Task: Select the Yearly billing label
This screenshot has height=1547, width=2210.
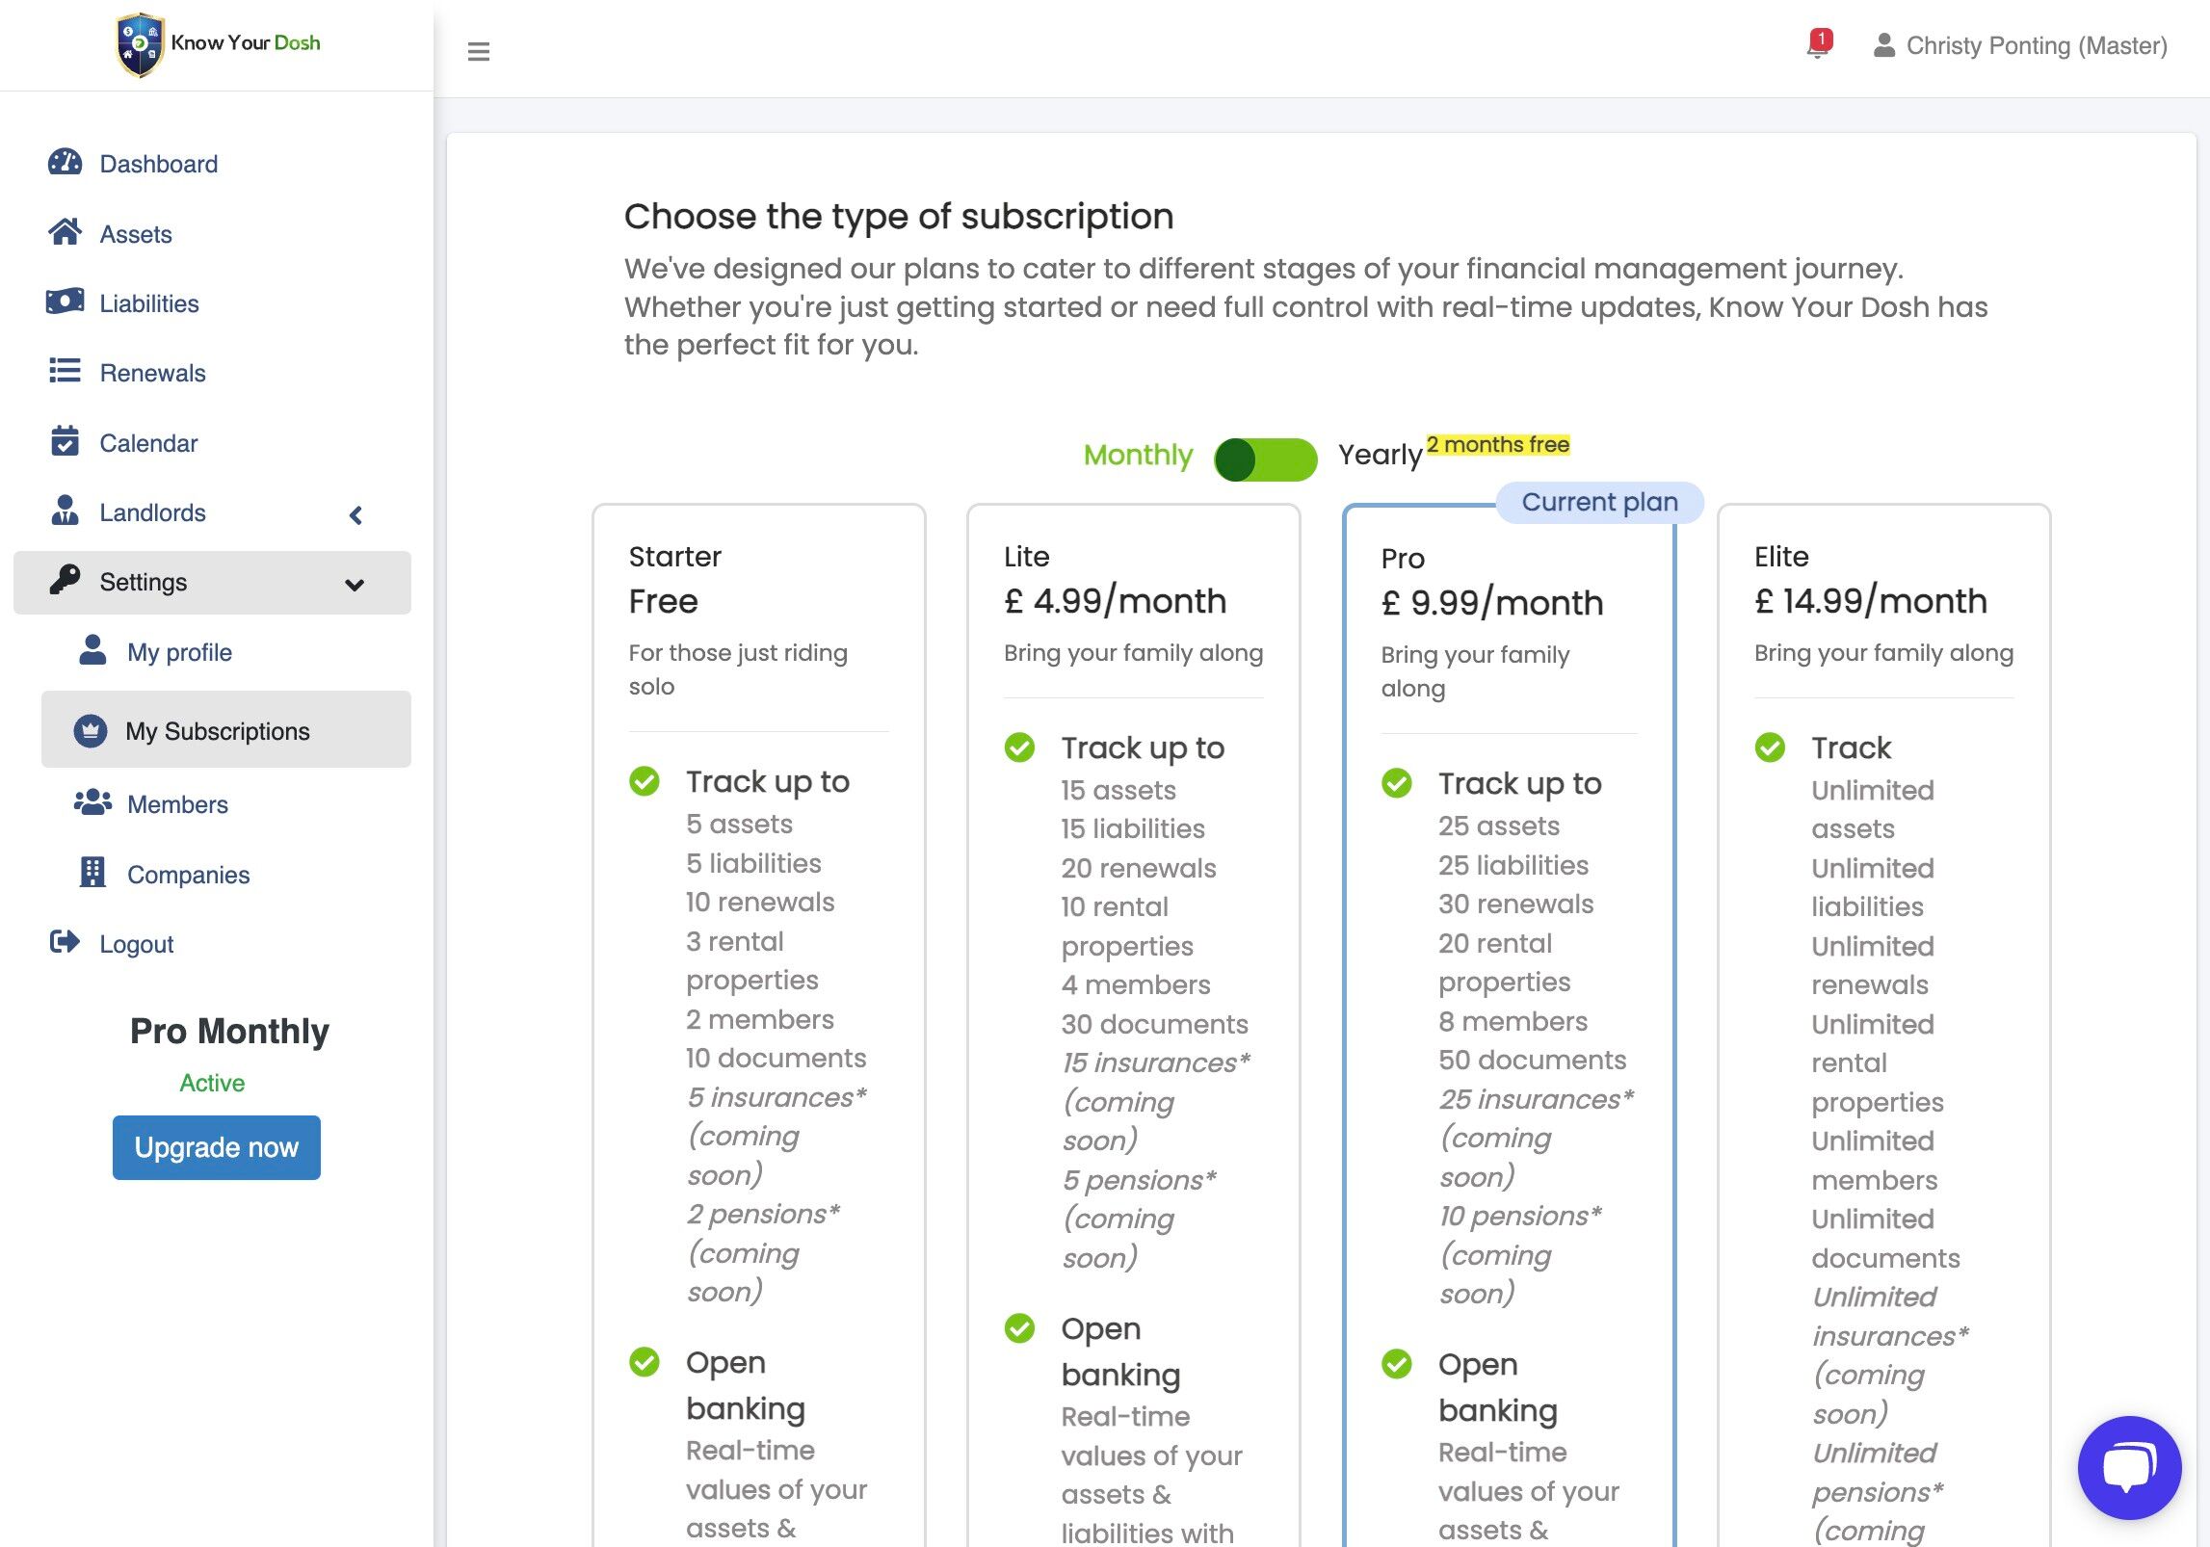Action: (1380, 455)
